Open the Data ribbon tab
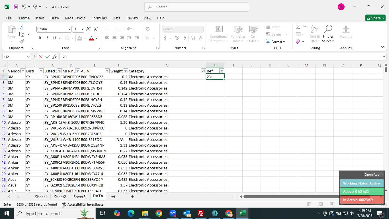This screenshot has width=389, height=219. tap(116, 18)
